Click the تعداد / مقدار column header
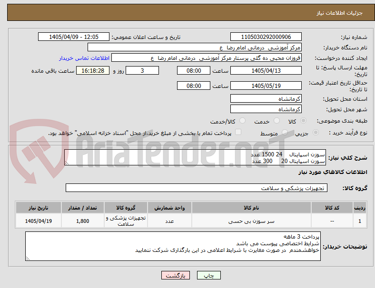 [83, 208]
